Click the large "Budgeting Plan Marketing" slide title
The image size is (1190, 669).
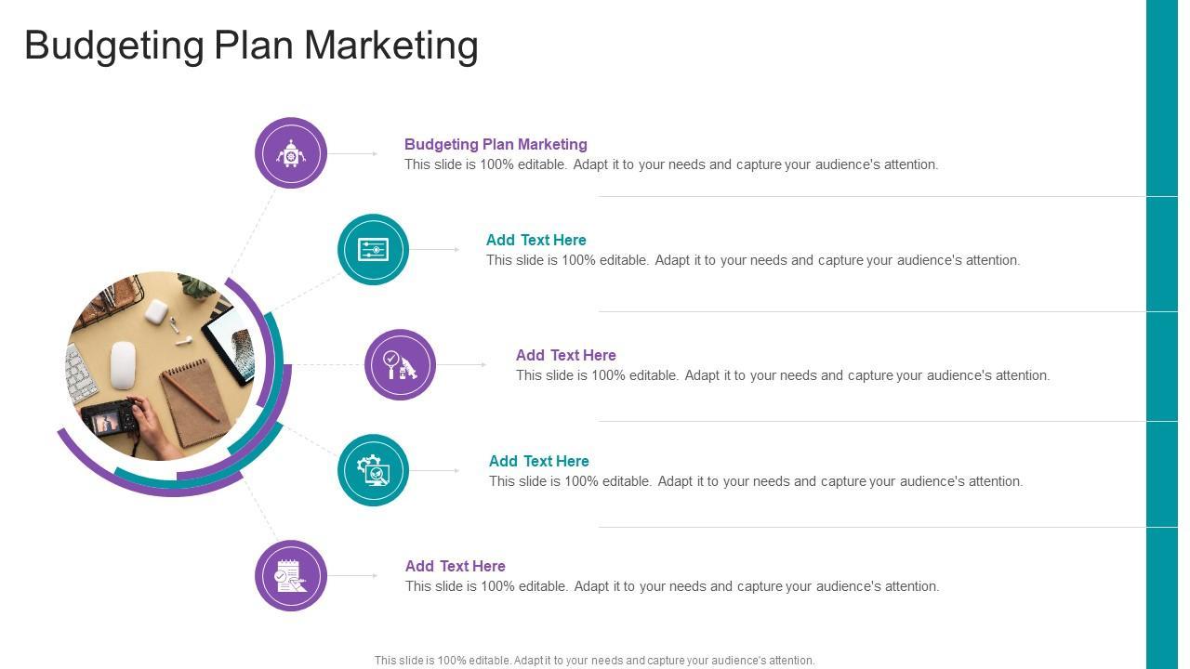click(x=251, y=46)
